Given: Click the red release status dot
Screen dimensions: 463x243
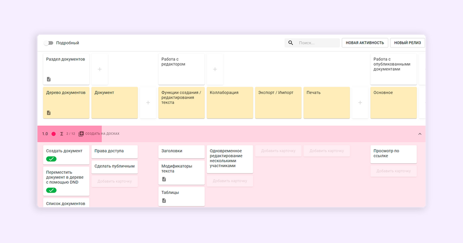Looking at the screenshot, I should tap(54, 134).
